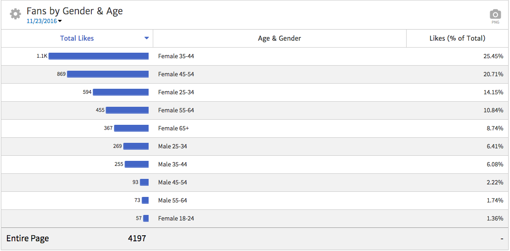Select the Male 35-44 row label
This screenshot has width=510, height=251.
pyautogui.click(x=173, y=164)
